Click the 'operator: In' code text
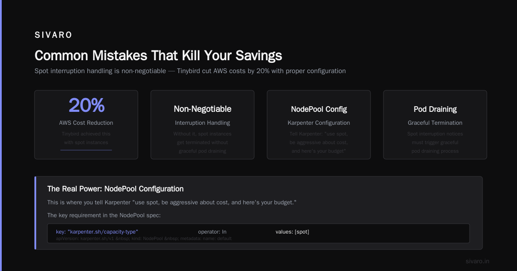The width and height of the screenshot is (517, 271). pos(212,232)
